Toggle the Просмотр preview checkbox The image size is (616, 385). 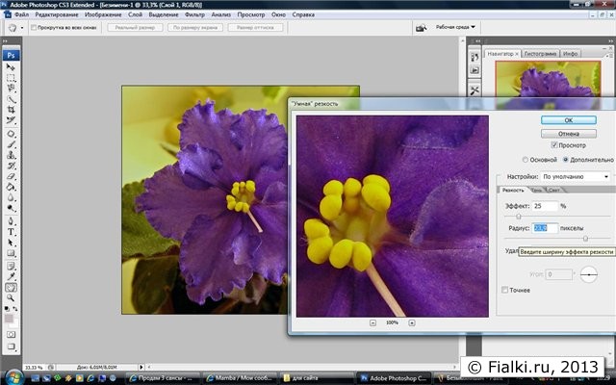pyautogui.click(x=553, y=145)
